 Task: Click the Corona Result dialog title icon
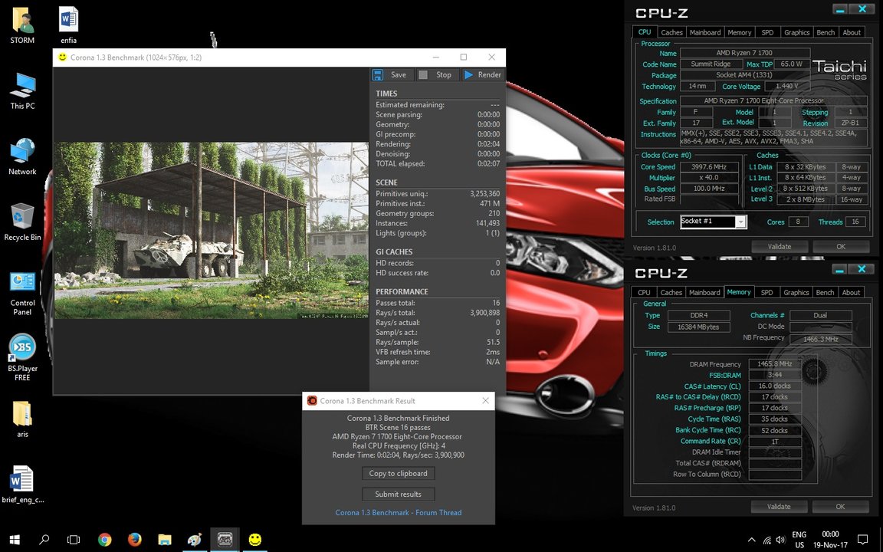[312, 400]
